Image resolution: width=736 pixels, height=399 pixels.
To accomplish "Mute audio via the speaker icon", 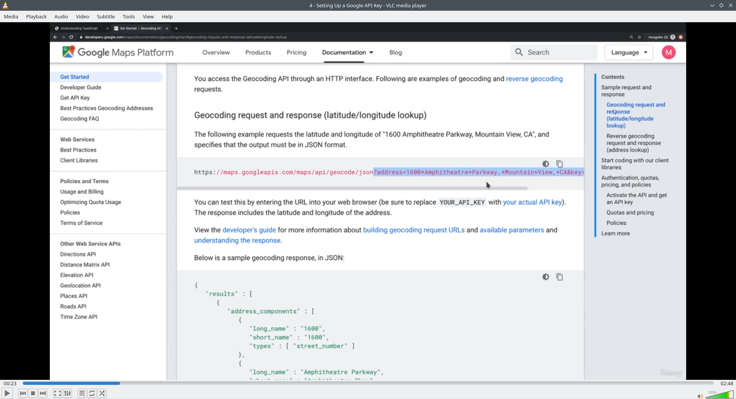I will [x=700, y=396].
